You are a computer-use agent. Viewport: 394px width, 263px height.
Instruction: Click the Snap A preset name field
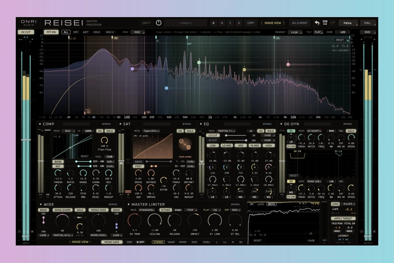pyautogui.click(x=186, y=23)
